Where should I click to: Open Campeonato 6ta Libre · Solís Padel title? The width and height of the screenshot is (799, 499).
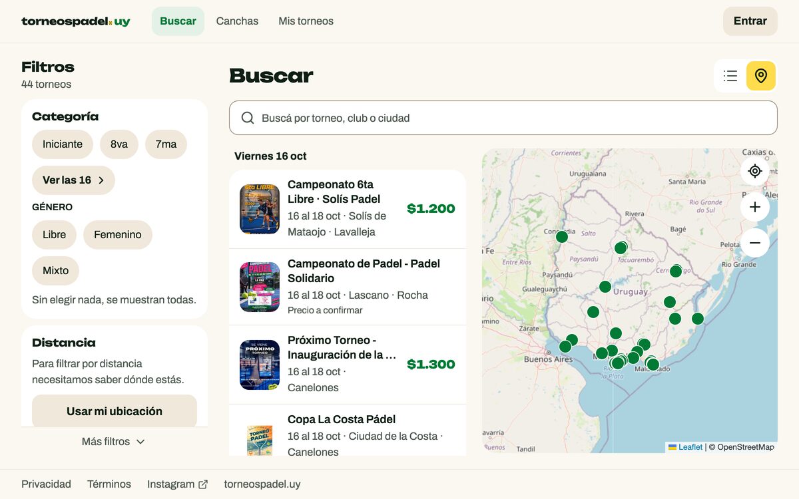(334, 192)
